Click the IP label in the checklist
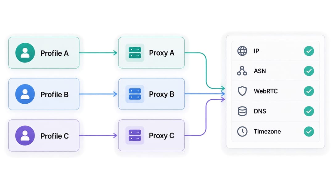The height and width of the screenshot is (187, 333). 257,51
